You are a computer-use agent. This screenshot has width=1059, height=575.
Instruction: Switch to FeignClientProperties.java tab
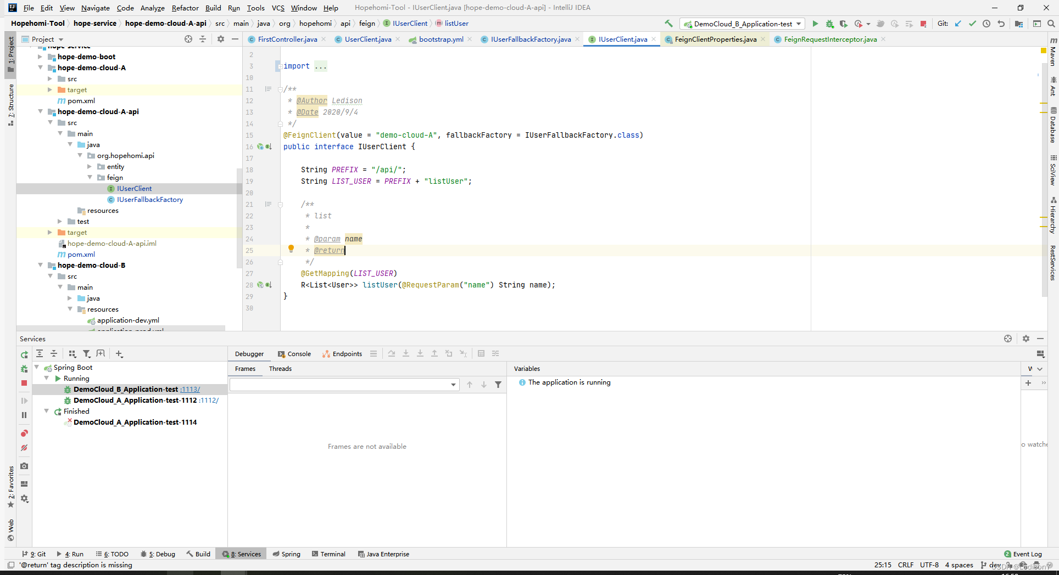[715, 39]
